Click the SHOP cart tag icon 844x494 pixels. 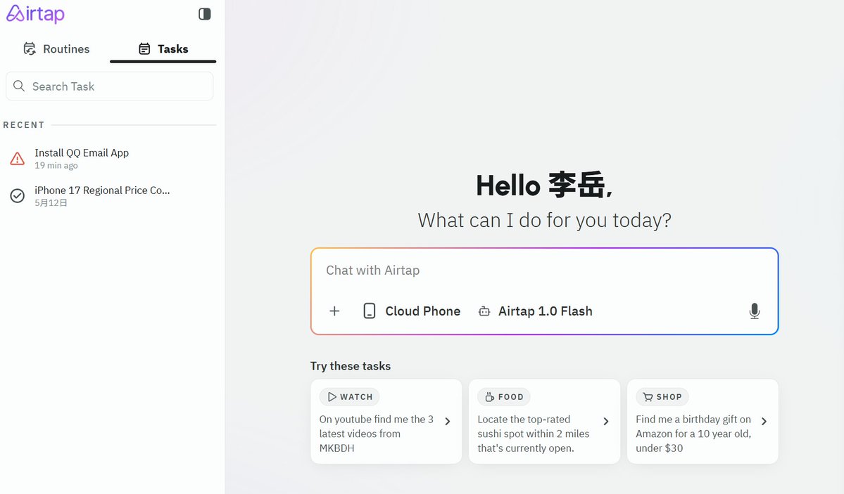coord(648,397)
